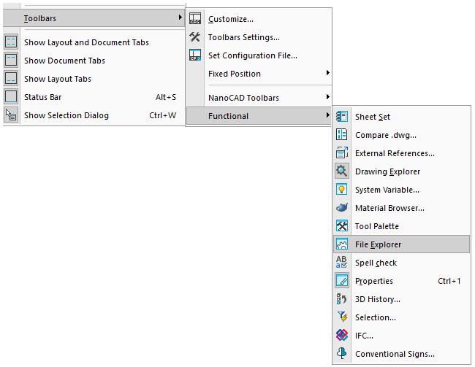
Task: Click the External References icon
Action: tap(341, 153)
